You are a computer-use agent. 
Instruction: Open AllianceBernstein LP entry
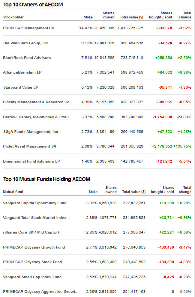22,72
